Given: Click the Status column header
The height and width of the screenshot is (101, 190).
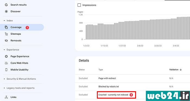Looking at the screenshot, I should coord(82,70).
